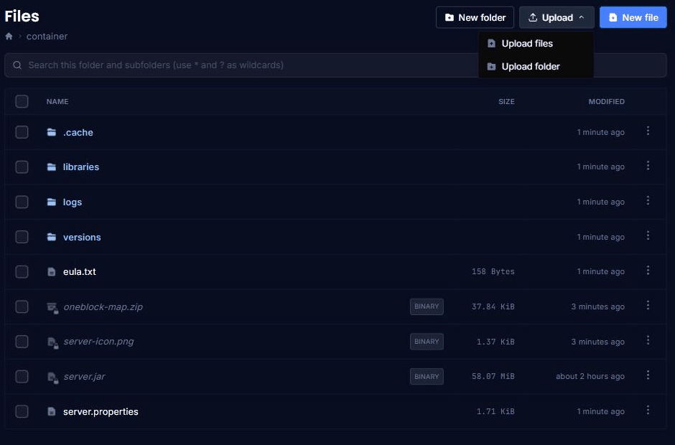Mark the server.jar checkbox

click(x=22, y=377)
